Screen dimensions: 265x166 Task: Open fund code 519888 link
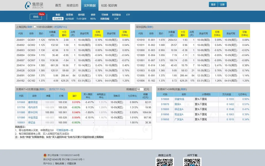point(165,99)
